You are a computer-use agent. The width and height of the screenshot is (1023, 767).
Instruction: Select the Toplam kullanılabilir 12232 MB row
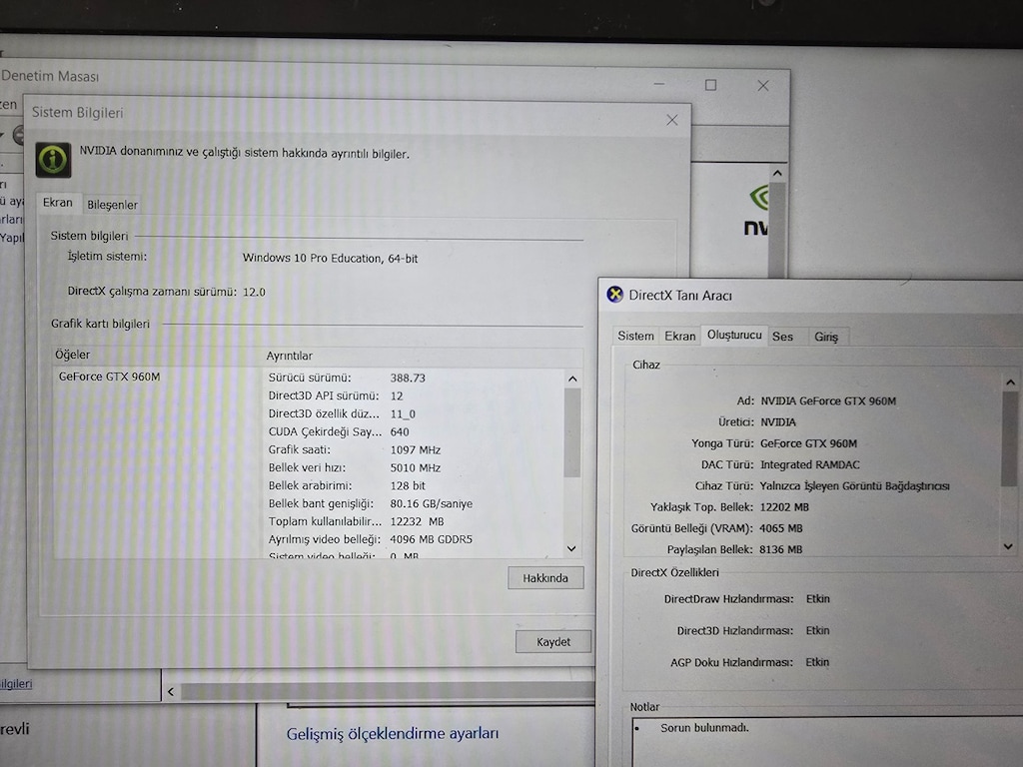pos(414,521)
